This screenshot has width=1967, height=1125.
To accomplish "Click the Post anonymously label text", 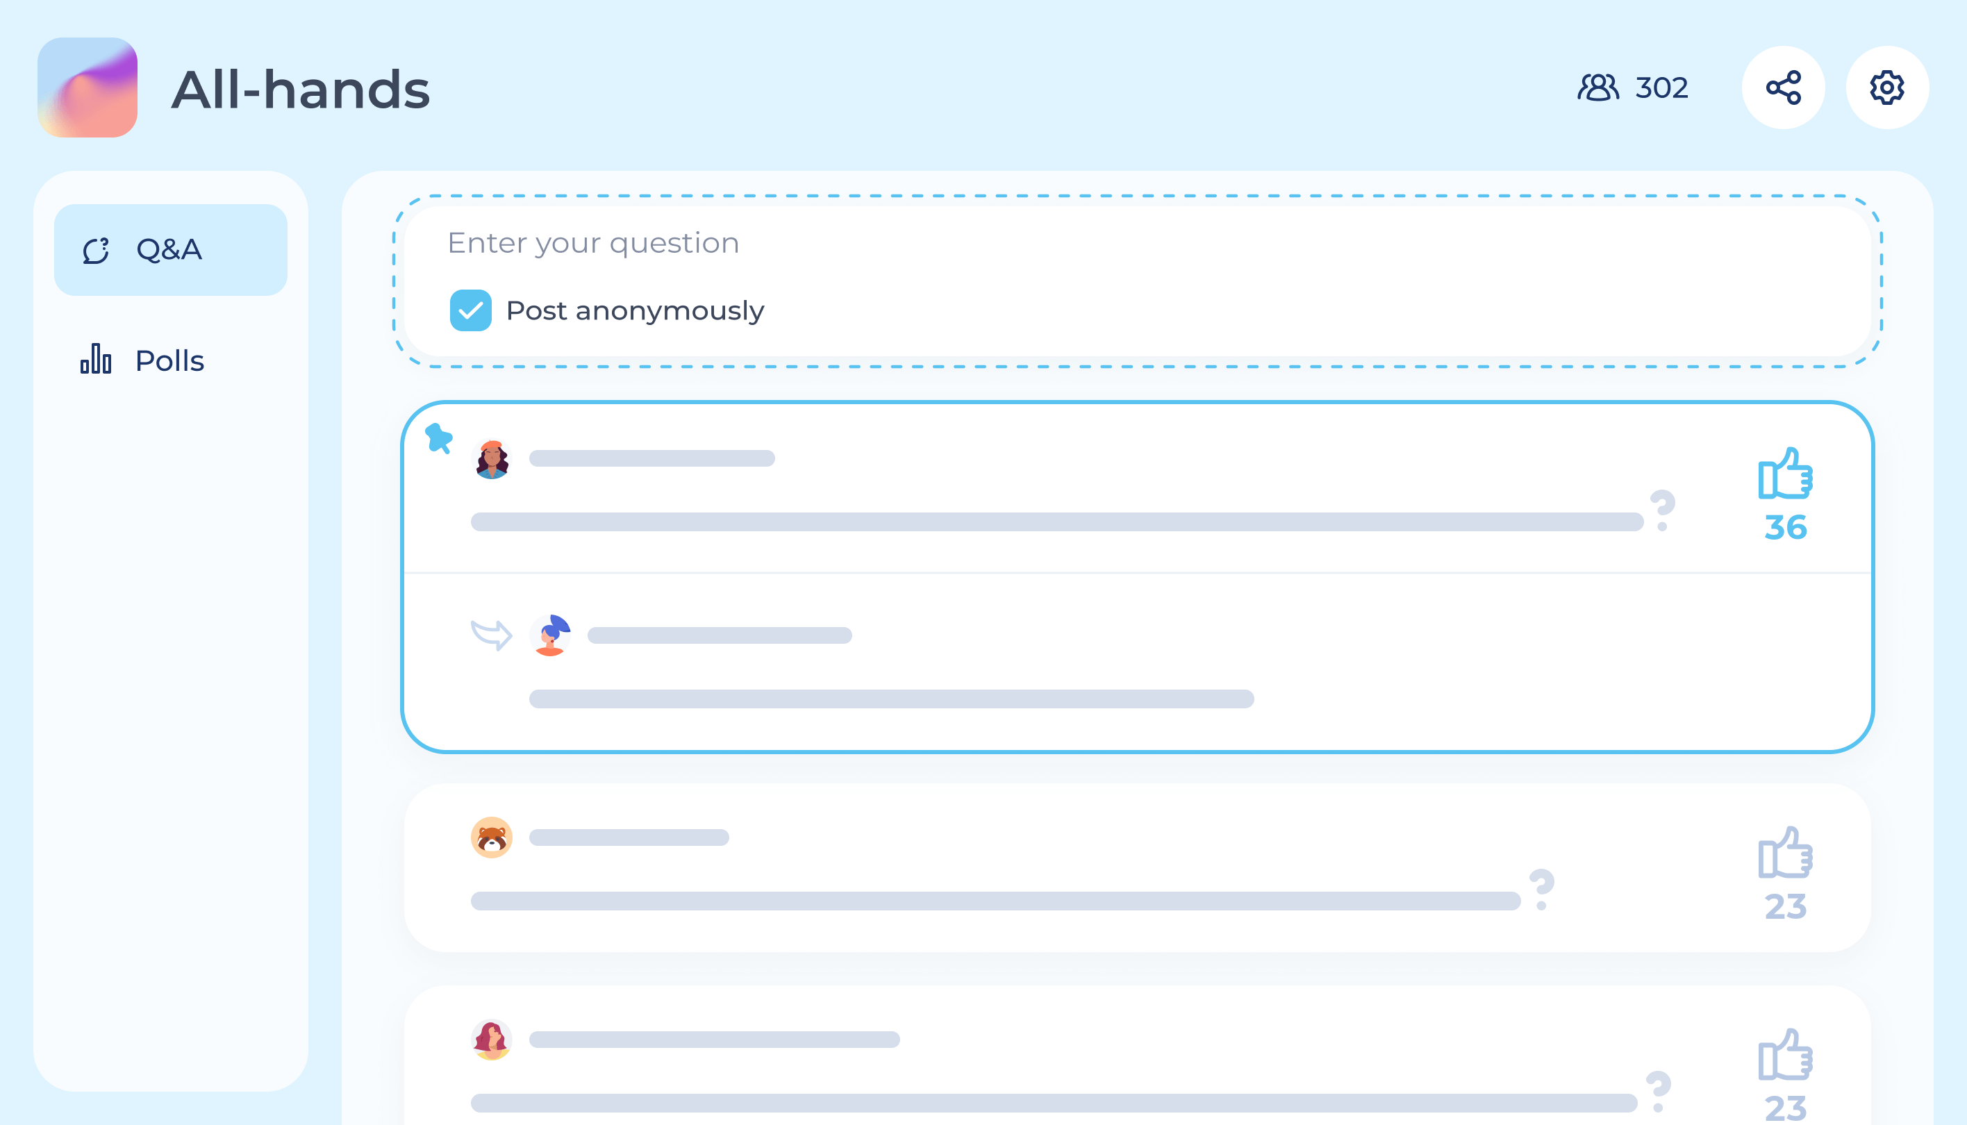I will [x=634, y=310].
